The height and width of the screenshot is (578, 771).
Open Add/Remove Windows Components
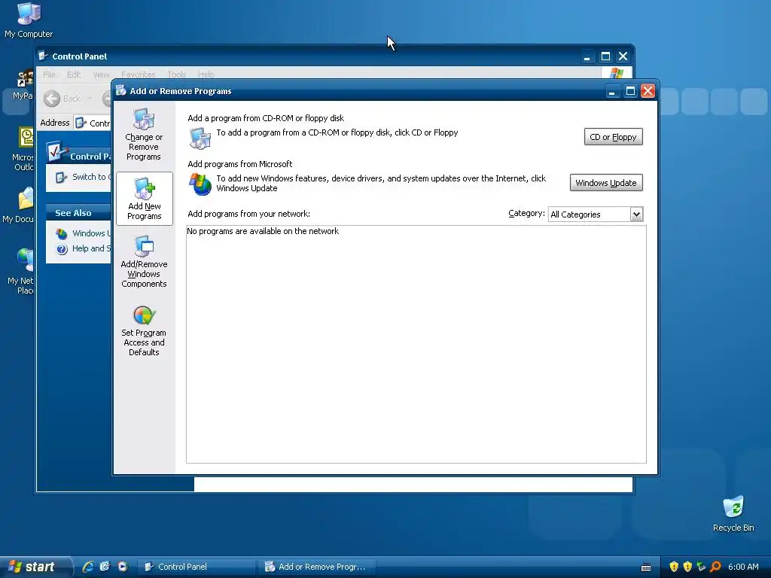(x=144, y=262)
